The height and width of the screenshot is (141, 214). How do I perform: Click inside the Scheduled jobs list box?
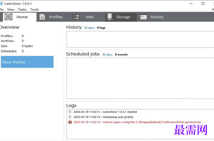click(140, 78)
